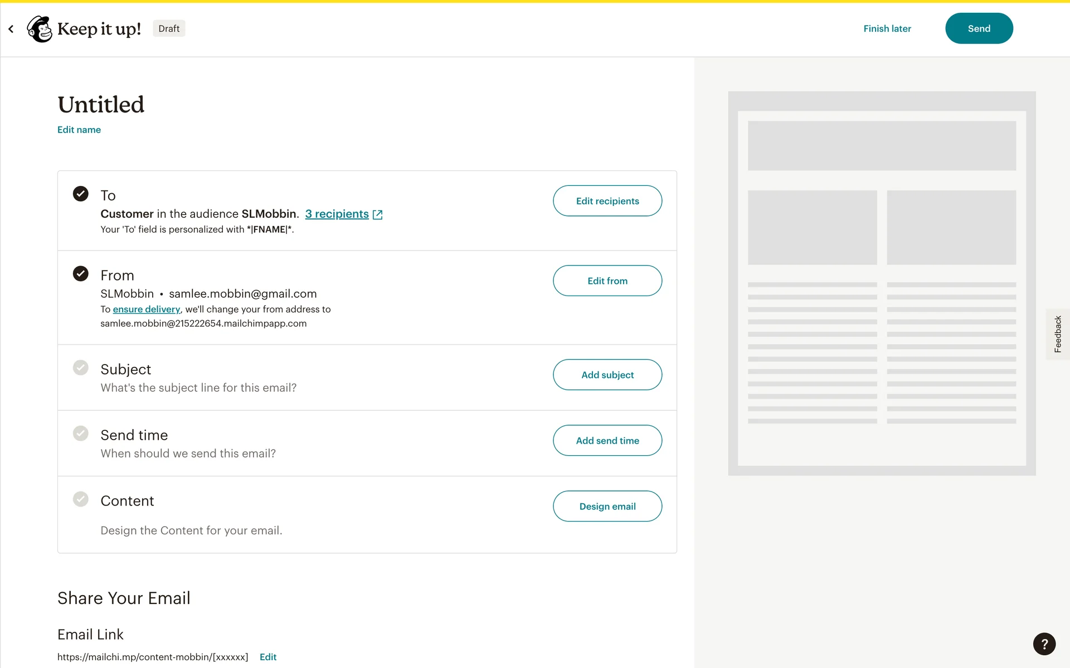Open the 3 recipients link
1070x668 pixels.
pos(337,214)
